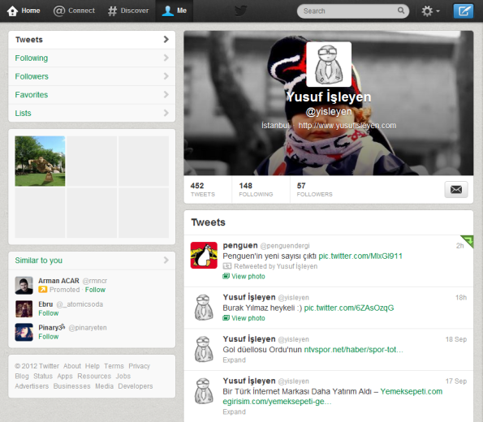
Task: Click chevron on the Followers row
Action: (166, 76)
